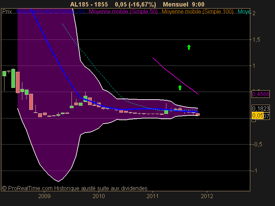Viewport: 275px width, 206px height.
Task: Click the magenta Simple 50 moving average line
Action: [x=175, y=76]
